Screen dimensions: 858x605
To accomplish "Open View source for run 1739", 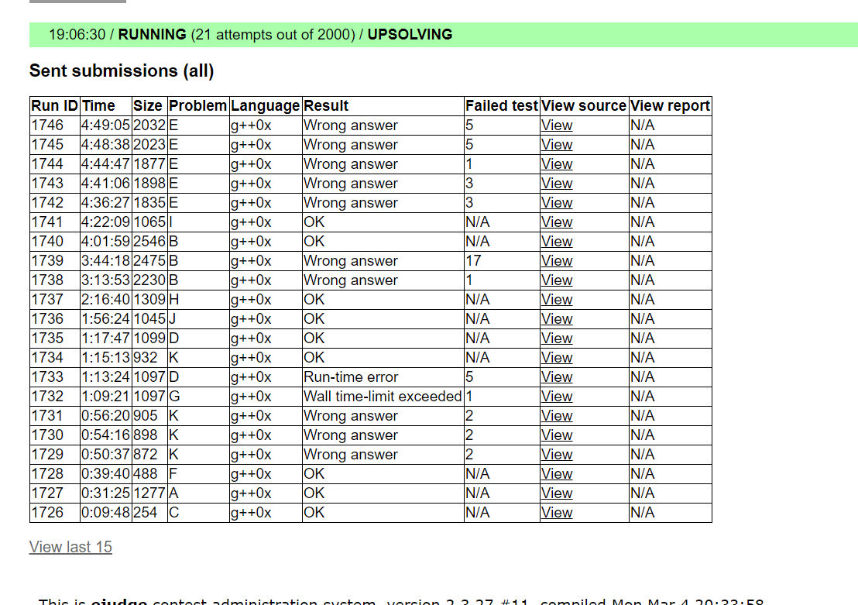I will pyautogui.click(x=557, y=261).
